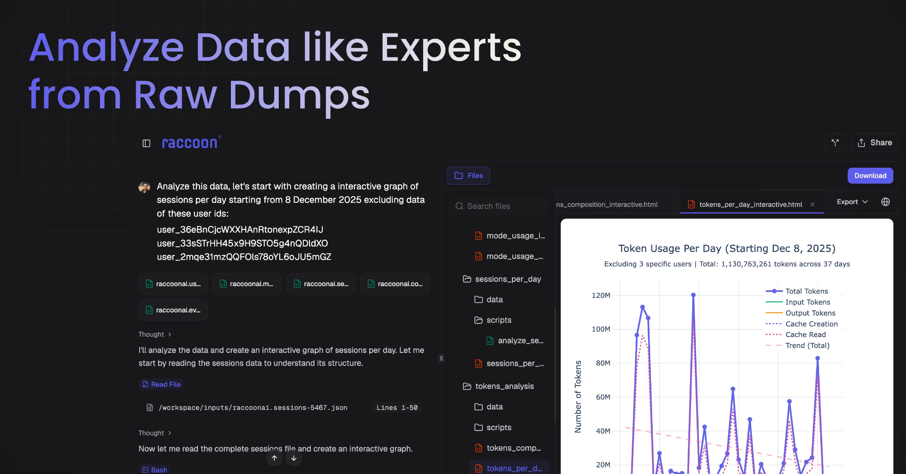Open the raccoonai.us... attached file chip
Screen dimensions: 906x474
click(173, 284)
